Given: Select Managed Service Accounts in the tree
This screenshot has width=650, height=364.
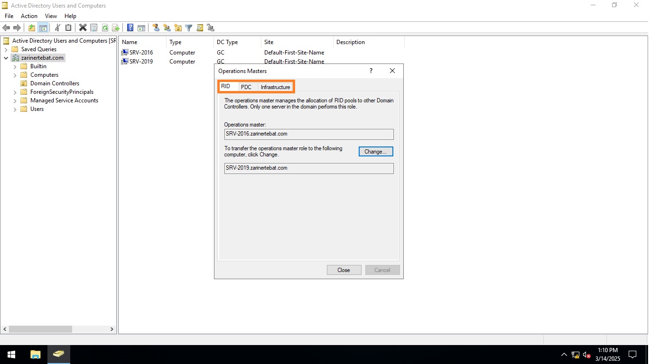Looking at the screenshot, I should [64, 100].
